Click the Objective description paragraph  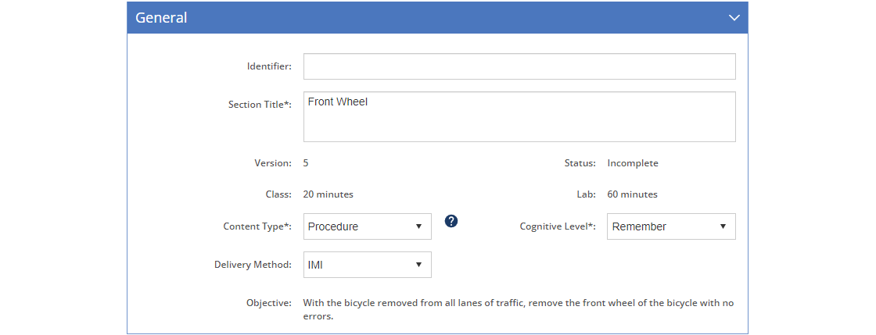pyautogui.click(x=519, y=310)
